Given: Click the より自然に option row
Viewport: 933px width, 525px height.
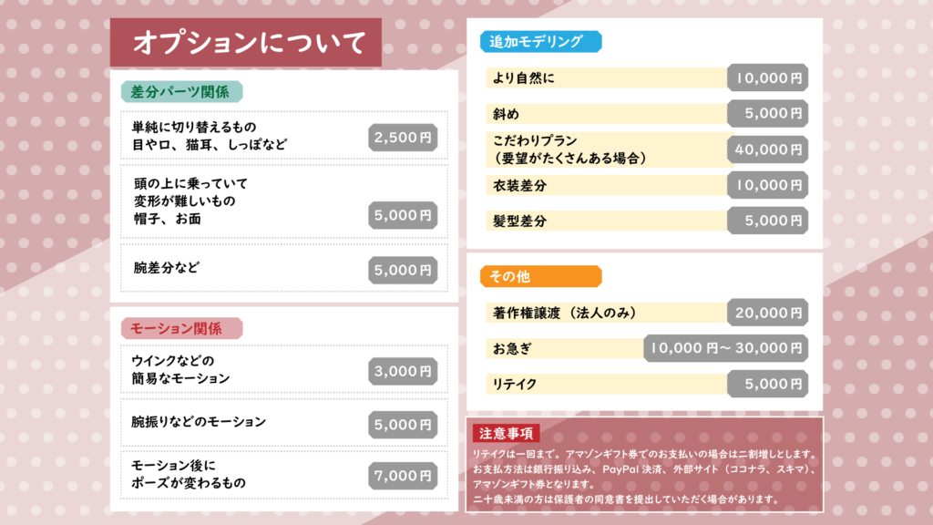Looking at the screenshot, I should point(647,78).
